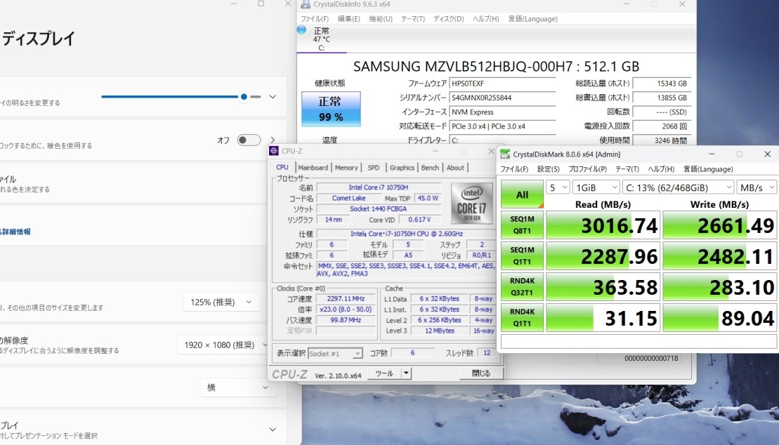The width and height of the screenshot is (779, 445).
Task: Run the SEQ1M Q8T1 benchmark button
Action: pyautogui.click(x=522, y=225)
